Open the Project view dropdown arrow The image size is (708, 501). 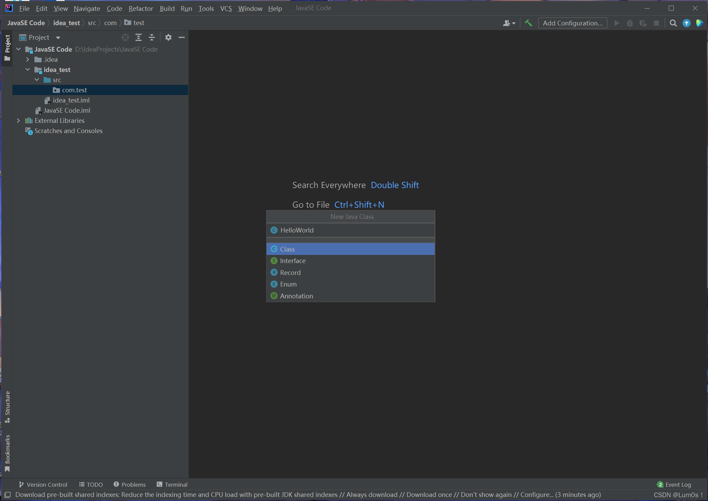tap(58, 38)
